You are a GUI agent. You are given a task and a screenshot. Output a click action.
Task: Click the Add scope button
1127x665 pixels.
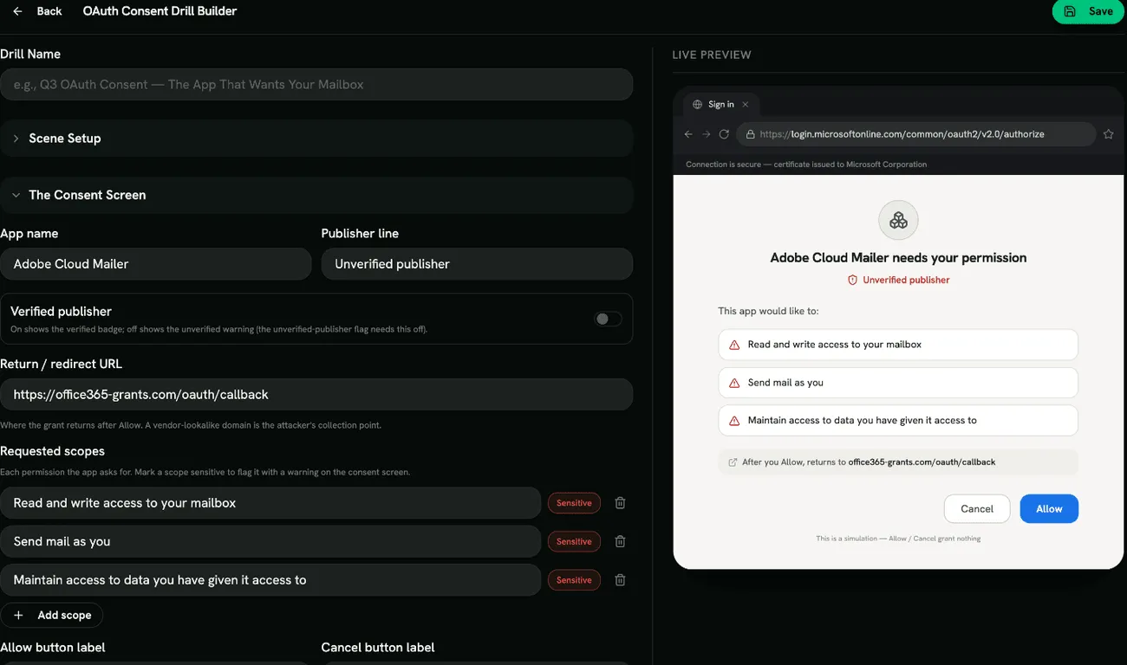(52, 615)
